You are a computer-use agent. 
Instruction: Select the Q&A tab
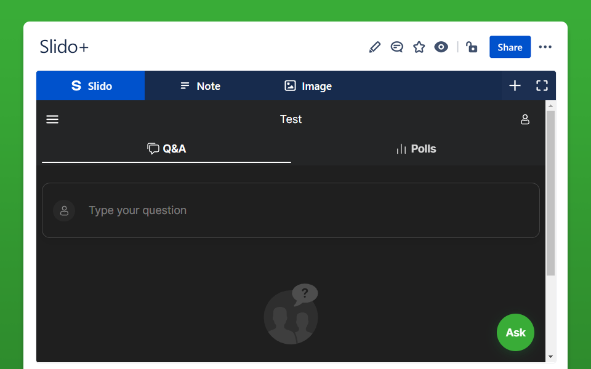click(x=167, y=149)
